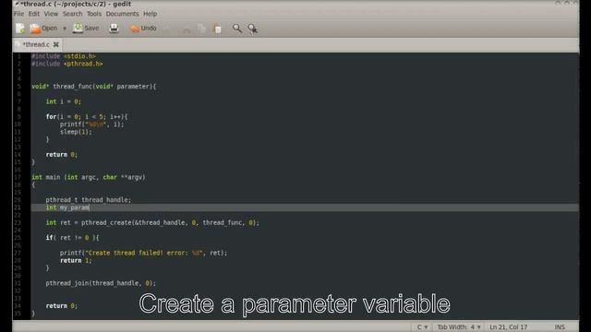Expand the Open recent files arrow
The width and height of the screenshot is (591, 332).
65,29
